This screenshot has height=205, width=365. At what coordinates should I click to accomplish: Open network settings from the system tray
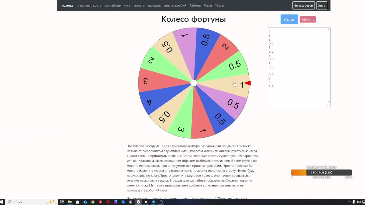point(363,202)
